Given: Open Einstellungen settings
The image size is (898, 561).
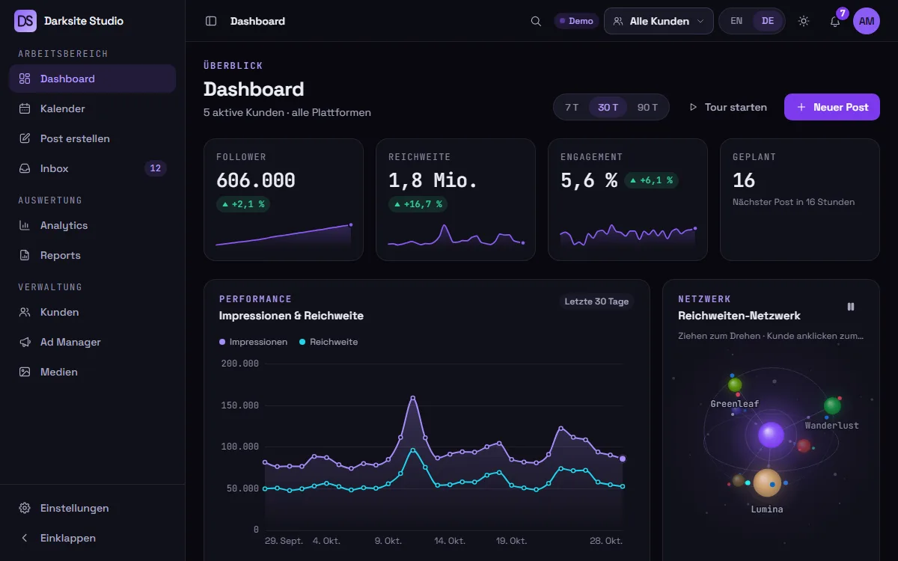Looking at the screenshot, I should point(93,508).
